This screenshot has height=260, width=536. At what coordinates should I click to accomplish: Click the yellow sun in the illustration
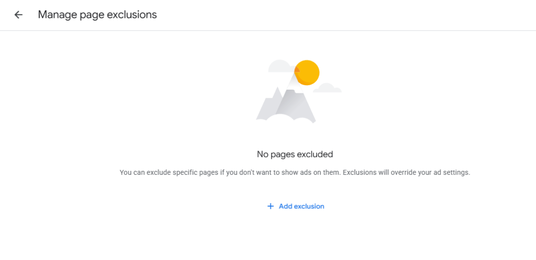pyautogui.click(x=308, y=73)
